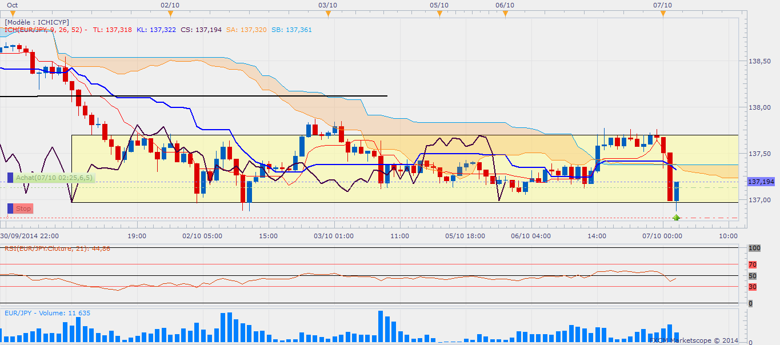Select the 'CS: 137,194' Chikou value
The image size is (780, 345).
201,30
